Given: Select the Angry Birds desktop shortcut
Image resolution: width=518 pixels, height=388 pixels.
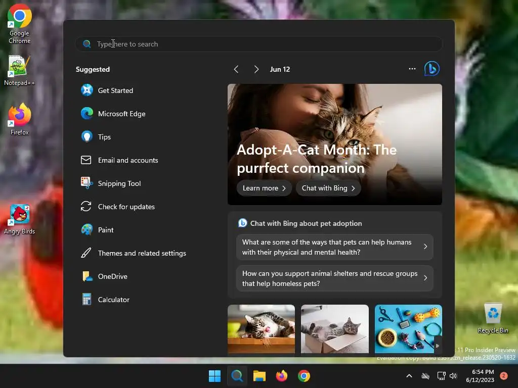Looking at the screenshot, I should coord(20,219).
